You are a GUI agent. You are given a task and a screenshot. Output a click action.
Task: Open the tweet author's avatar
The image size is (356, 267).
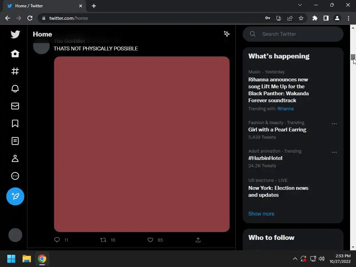click(41, 46)
